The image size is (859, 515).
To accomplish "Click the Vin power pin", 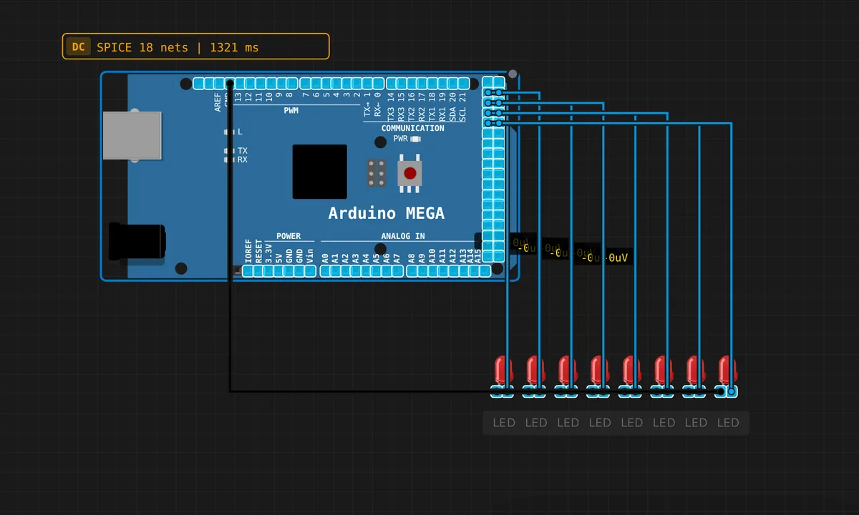I will coord(310,271).
